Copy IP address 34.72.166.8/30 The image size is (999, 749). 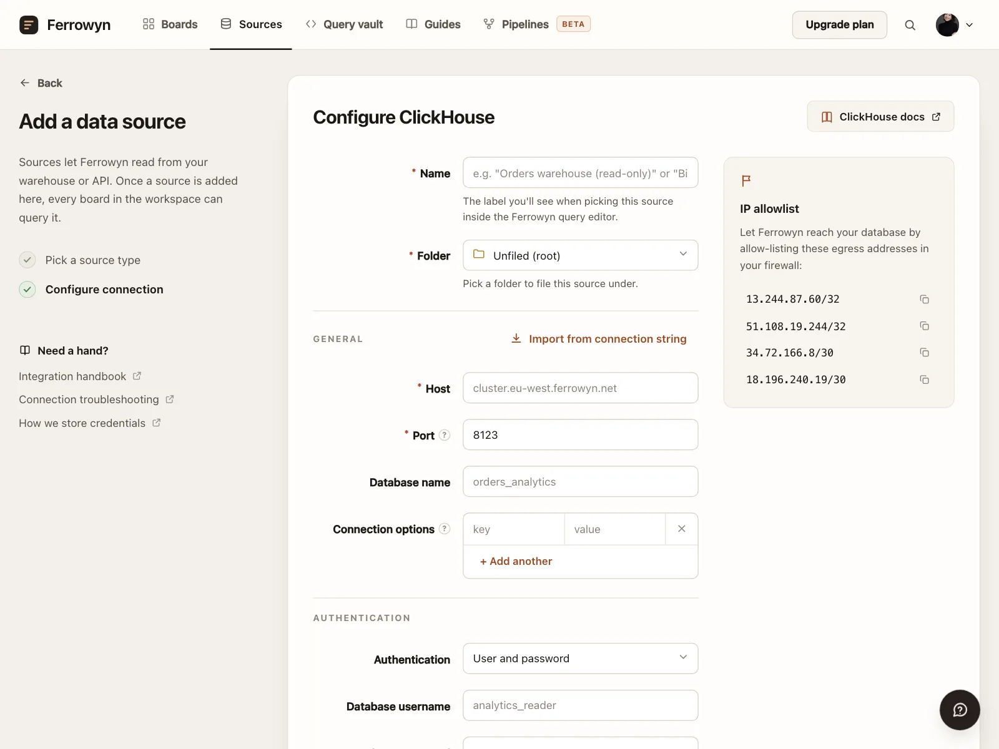(x=925, y=353)
